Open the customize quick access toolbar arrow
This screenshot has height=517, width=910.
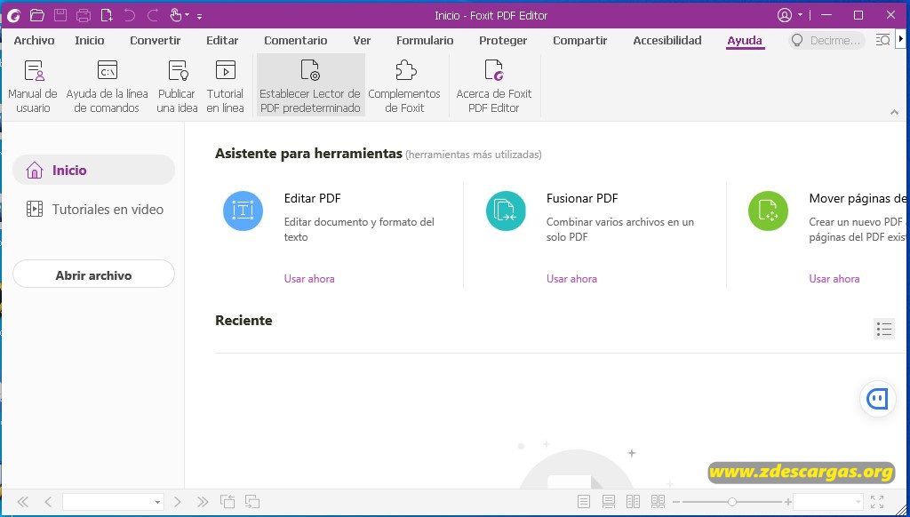199,16
